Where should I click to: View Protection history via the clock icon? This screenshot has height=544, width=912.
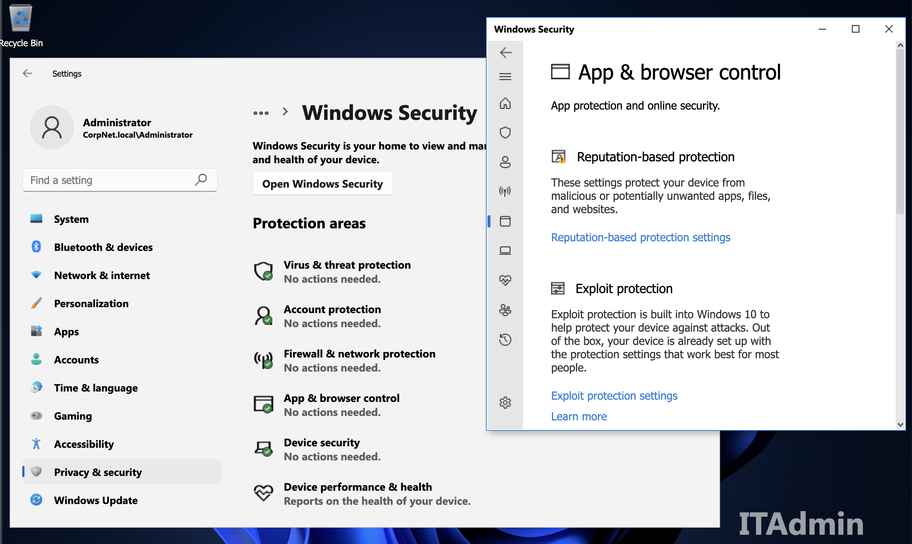[505, 340]
